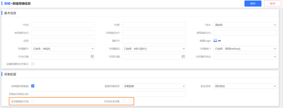The image size is (283, 108).
Task: Click the 取消 button
Action: tap(272, 3)
